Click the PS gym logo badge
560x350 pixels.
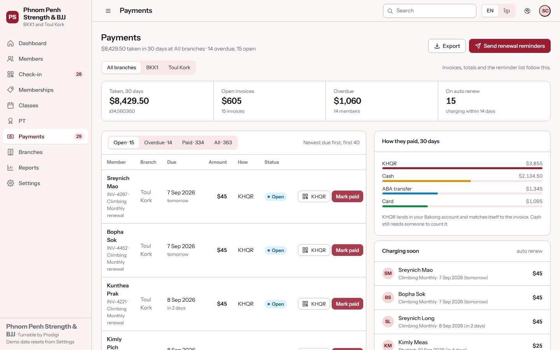click(x=12, y=17)
